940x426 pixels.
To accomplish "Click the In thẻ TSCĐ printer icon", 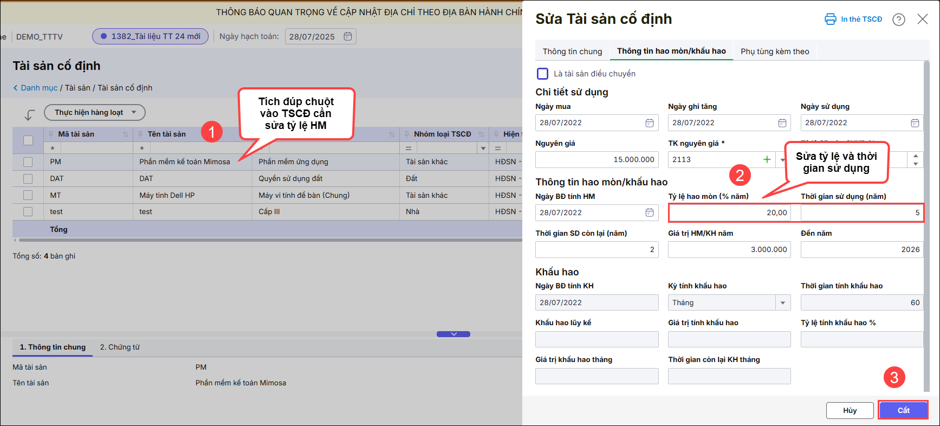I will coord(830,20).
